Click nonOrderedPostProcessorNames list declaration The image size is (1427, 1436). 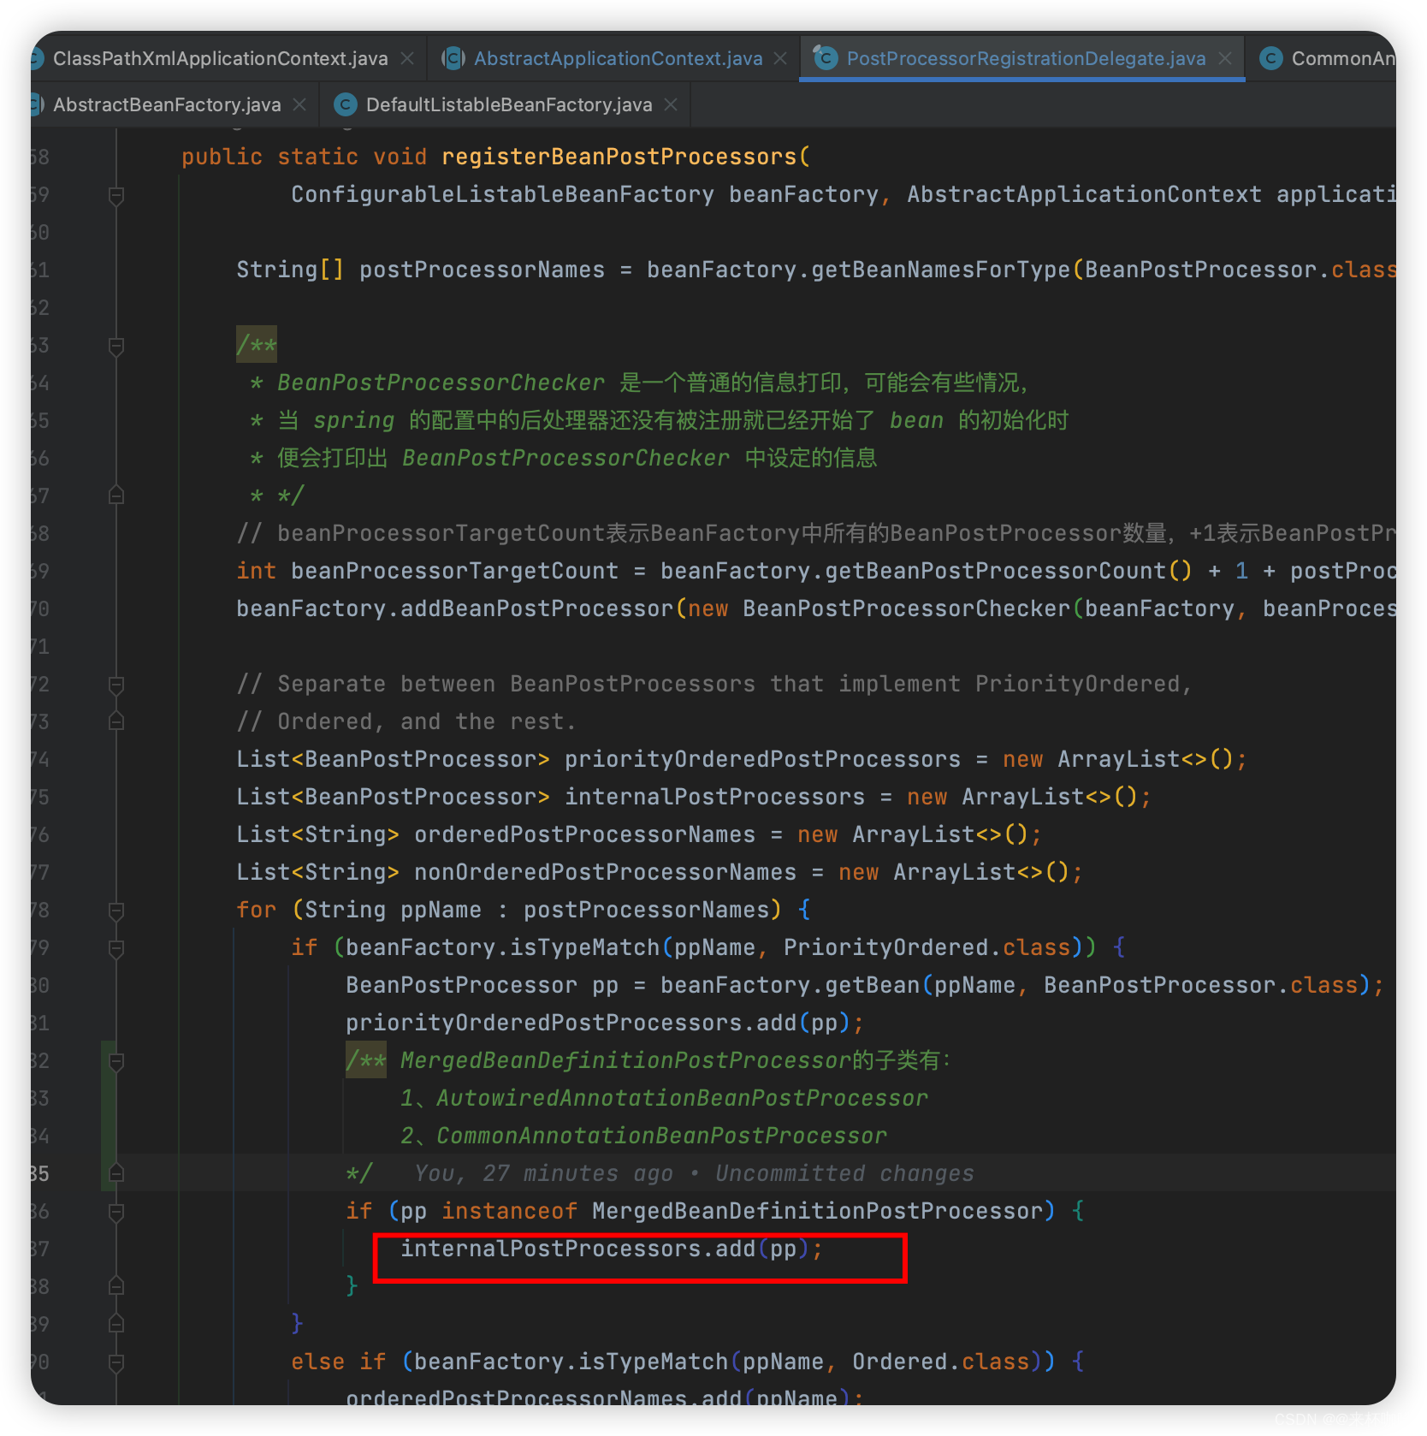605,872
